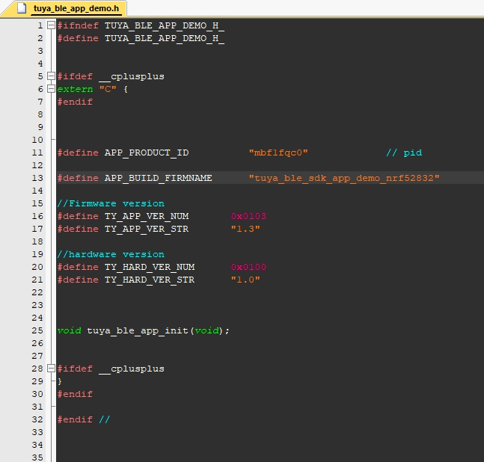Click the #endif // on line 32
Viewport: 484px width, 462px height.
[84, 419]
